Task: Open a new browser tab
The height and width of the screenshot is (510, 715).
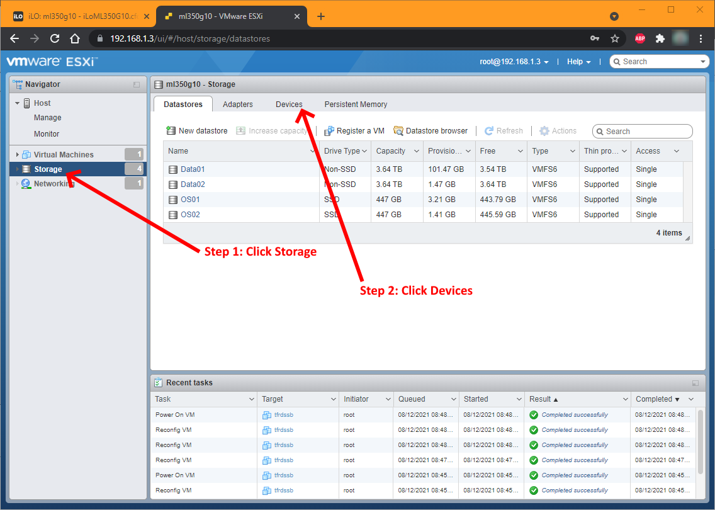Action: click(x=321, y=16)
